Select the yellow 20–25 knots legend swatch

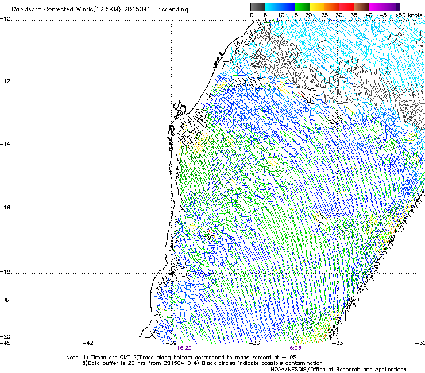click(317, 7)
